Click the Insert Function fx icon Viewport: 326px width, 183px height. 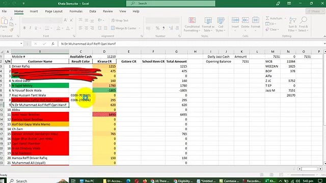click(x=53, y=44)
